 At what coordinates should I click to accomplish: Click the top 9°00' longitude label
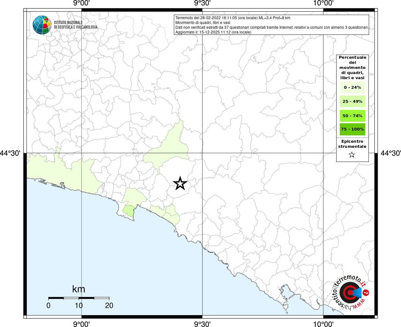click(81, 3)
